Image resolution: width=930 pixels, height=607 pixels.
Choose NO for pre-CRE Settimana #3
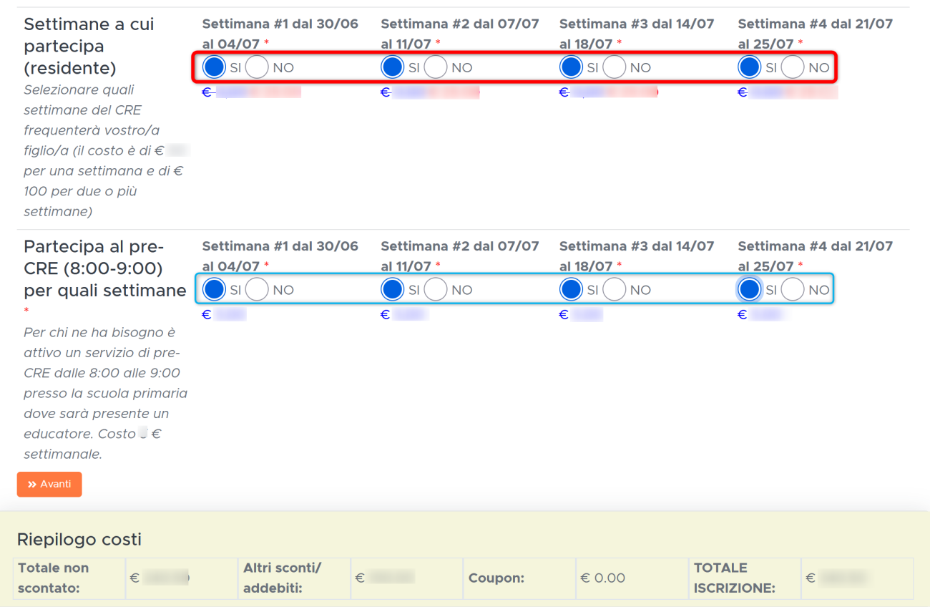614,290
